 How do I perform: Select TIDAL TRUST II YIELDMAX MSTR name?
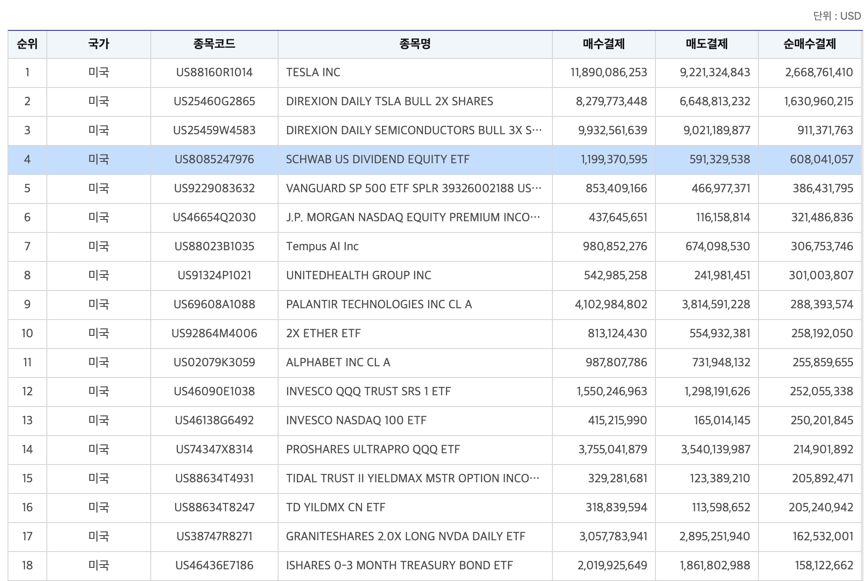point(413,479)
